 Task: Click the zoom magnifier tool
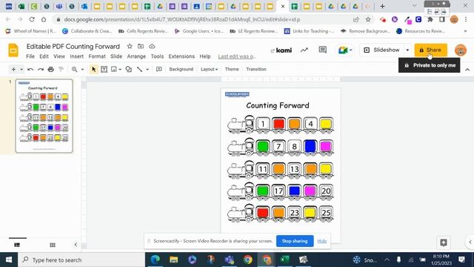click(x=74, y=69)
